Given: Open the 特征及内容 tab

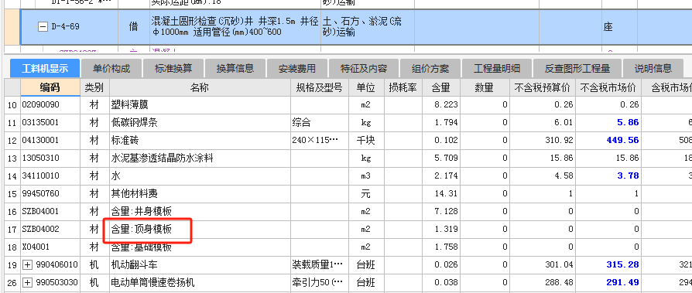Looking at the screenshot, I should click(364, 68).
